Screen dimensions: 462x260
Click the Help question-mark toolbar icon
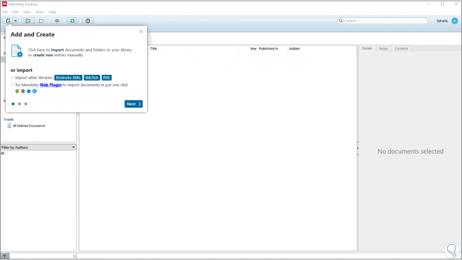tap(88, 21)
